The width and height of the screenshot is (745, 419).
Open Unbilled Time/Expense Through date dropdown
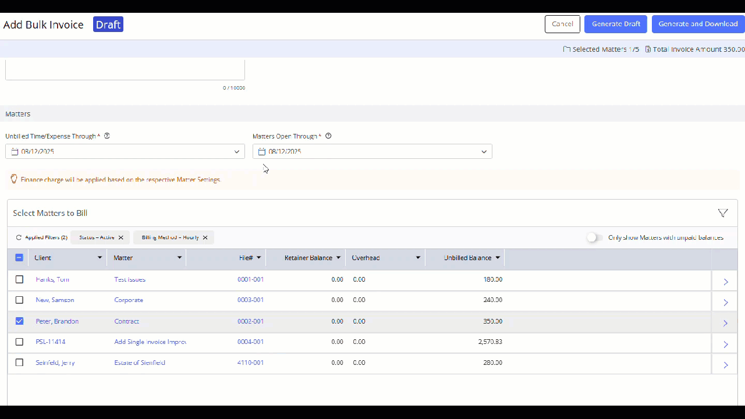pos(237,151)
